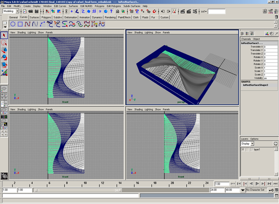This screenshot has height=204, width=279.
Task: Open the Options menu in layer editor
Action: pos(254,139)
